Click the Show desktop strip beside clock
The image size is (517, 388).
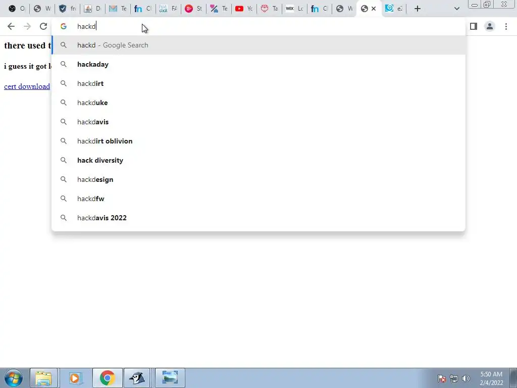(513, 378)
